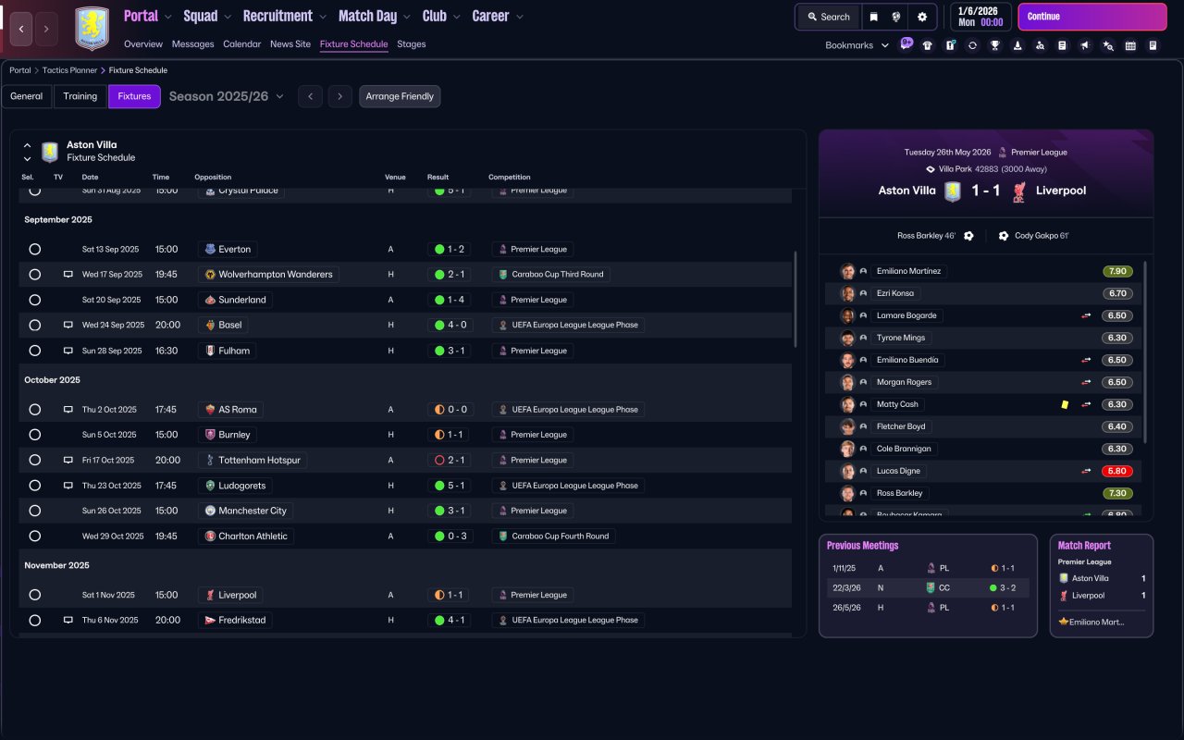The width and height of the screenshot is (1184, 740).
Task: Switch to the Calendar tab
Action: [242, 44]
